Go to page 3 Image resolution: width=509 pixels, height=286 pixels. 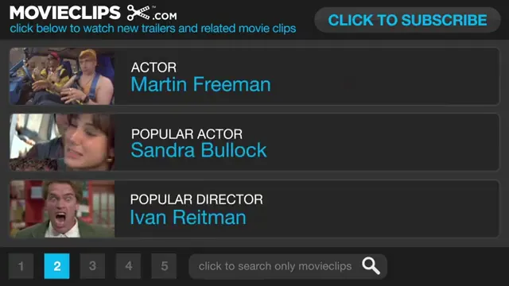[92, 266]
